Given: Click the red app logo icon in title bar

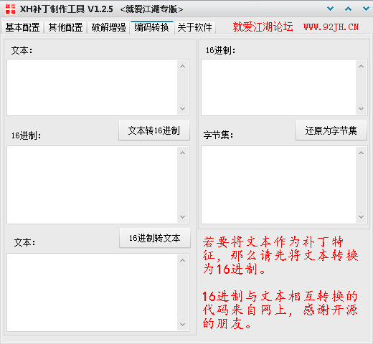Looking at the screenshot, I should [x=11, y=9].
